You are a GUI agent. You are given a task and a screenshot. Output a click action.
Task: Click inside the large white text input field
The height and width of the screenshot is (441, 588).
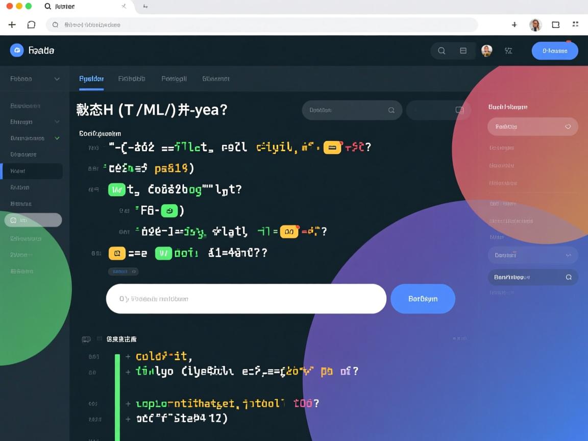tap(246, 299)
